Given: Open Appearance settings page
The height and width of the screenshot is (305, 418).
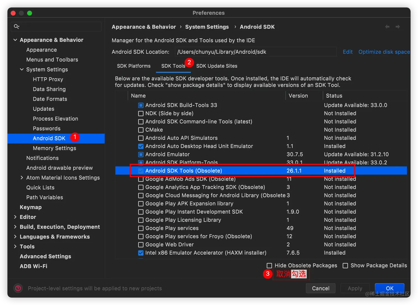Looking at the screenshot, I should pyautogui.click(x=42, y=50).
